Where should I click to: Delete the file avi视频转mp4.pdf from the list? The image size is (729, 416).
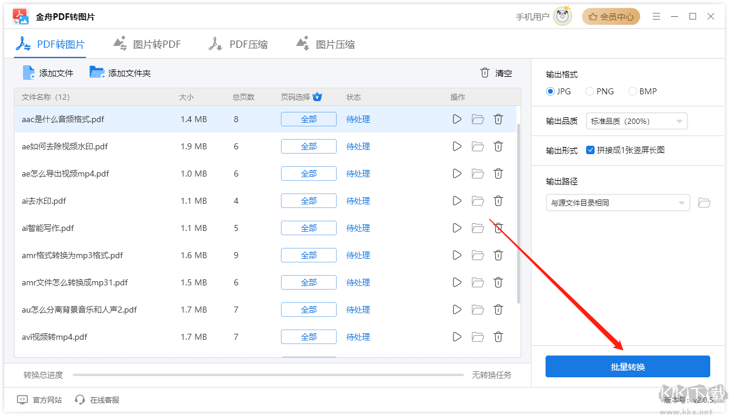click(498, 337)
